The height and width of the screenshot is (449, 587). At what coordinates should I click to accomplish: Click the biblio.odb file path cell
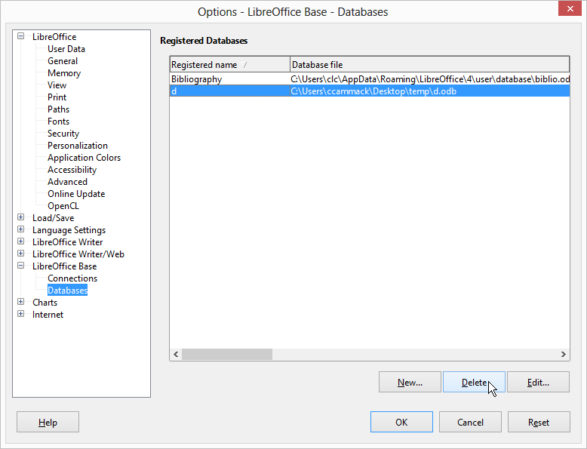pos(430,79)
